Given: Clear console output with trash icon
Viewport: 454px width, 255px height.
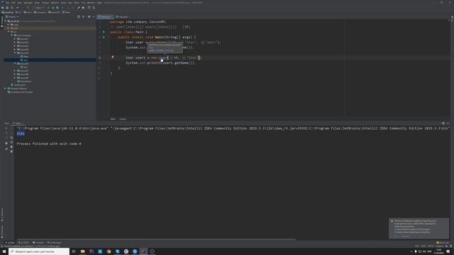Looking at the screenshot, I should 11,151.
